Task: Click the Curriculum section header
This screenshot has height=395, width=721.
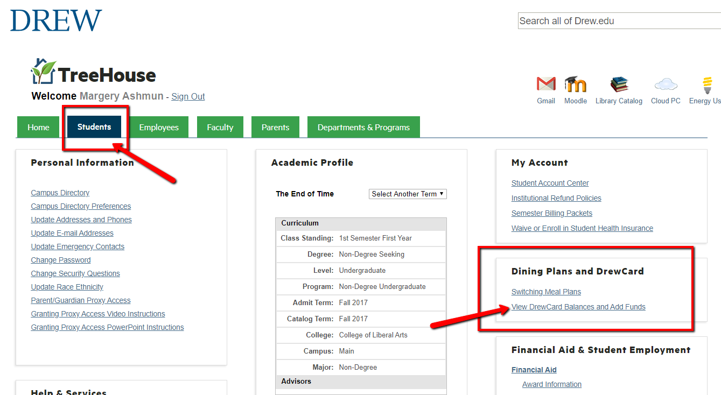Action: tap(300, 223)
